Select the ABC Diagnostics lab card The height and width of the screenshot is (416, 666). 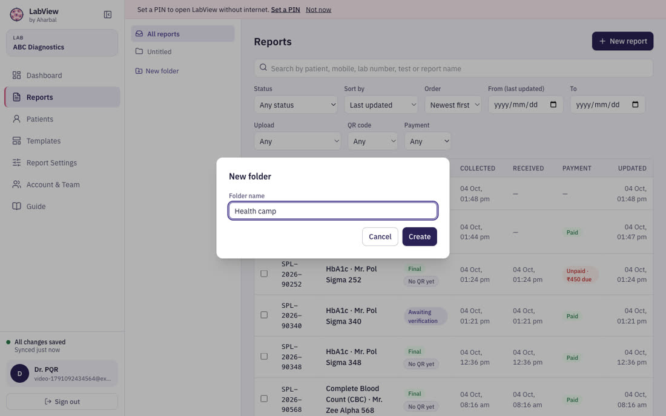pyautogui.click(x=62, y=43)
